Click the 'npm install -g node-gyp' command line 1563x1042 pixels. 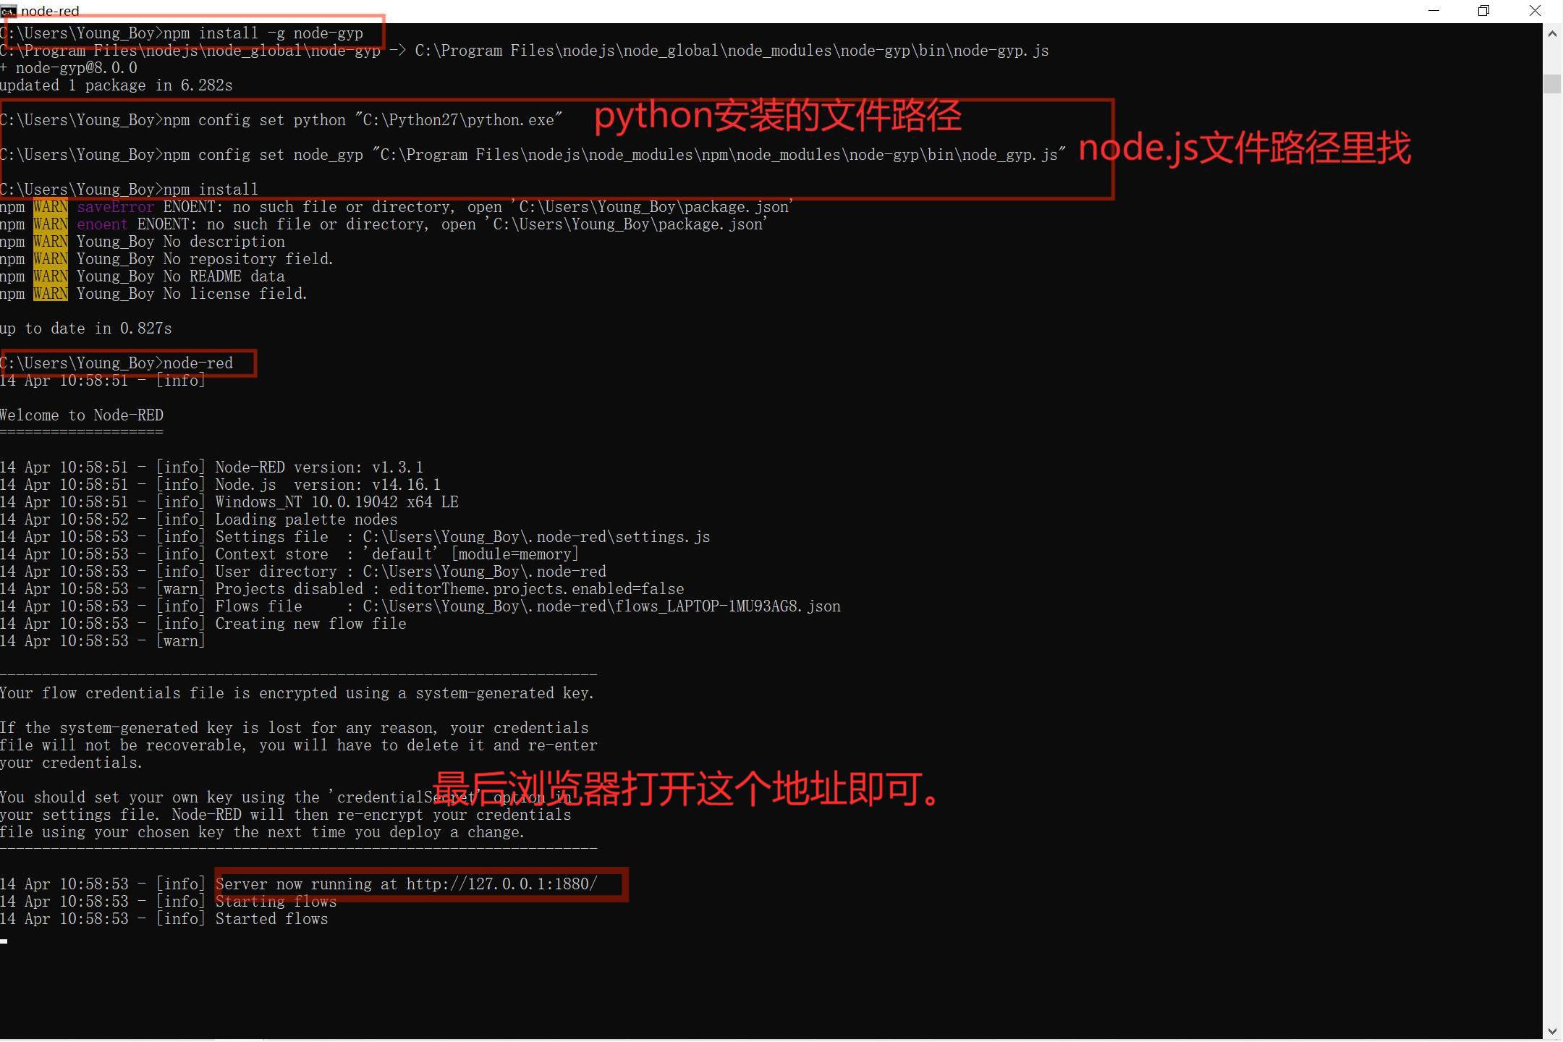(x=182, y=33)
